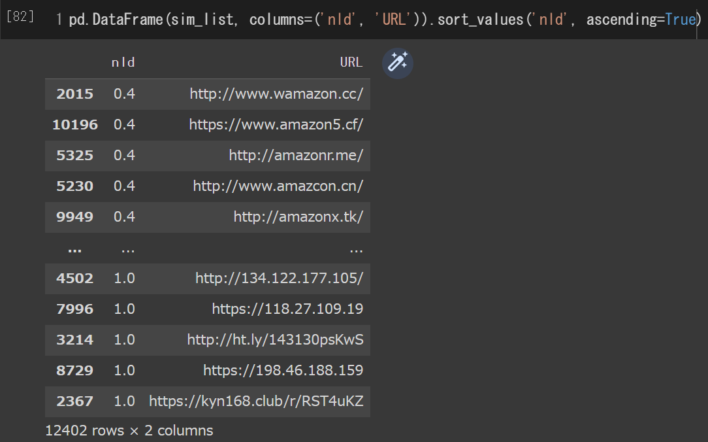Select the http://amazonx.tk/ URL cell

[298, 217]
